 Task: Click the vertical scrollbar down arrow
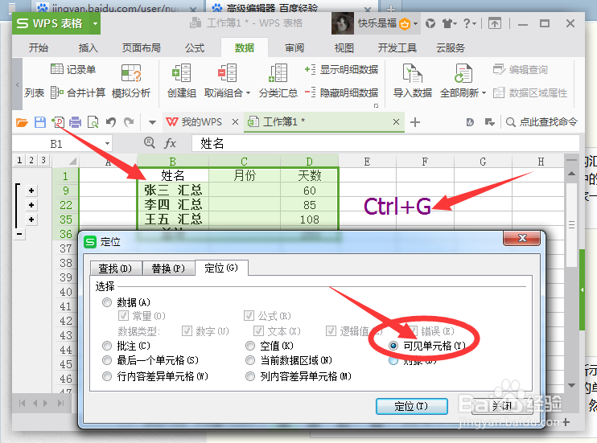(x=571, y=386)
